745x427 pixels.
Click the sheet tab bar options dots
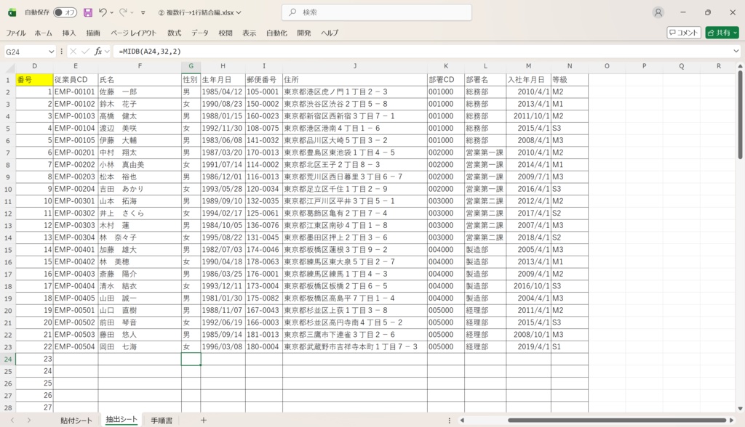[x=450, y=420]
